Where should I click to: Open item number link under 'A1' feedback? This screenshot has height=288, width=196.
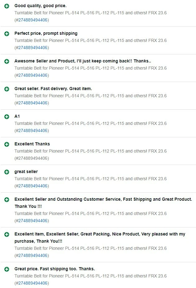[33, 131]
